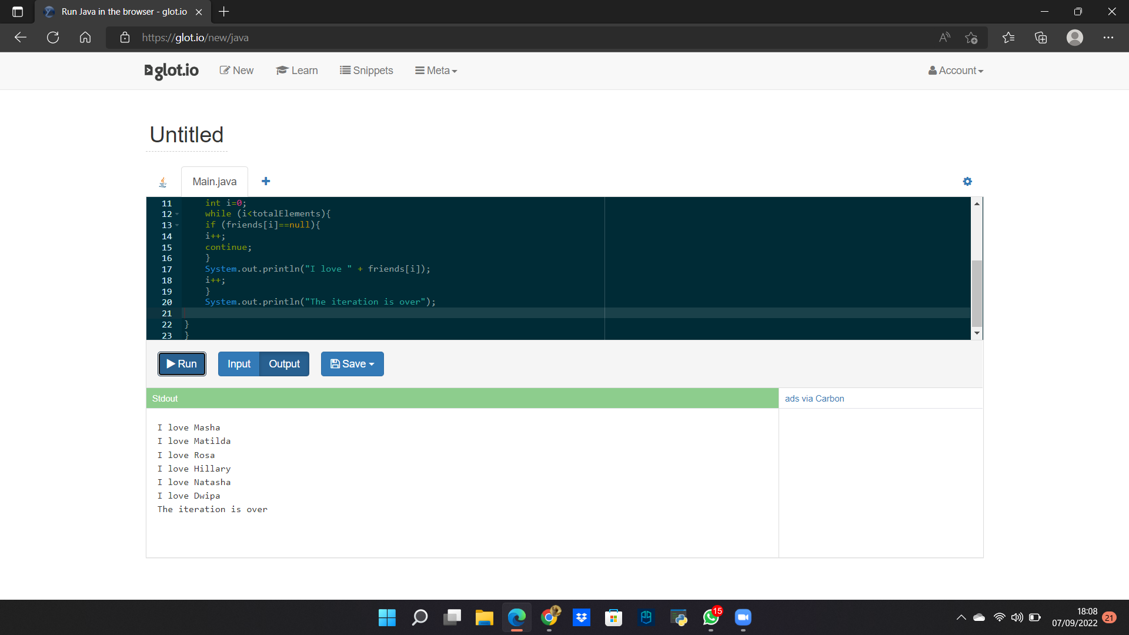Switch to the Input view
The width and height of the screenshot is (1129, 635).
coord(238,363)
